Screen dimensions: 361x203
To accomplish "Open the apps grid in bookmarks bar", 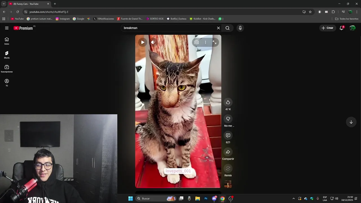I will (x=4, y=19).
